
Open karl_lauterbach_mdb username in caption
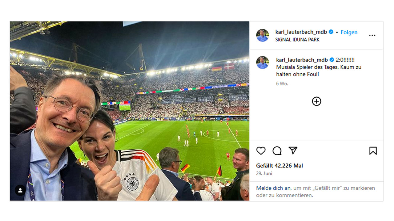(302, 60)
